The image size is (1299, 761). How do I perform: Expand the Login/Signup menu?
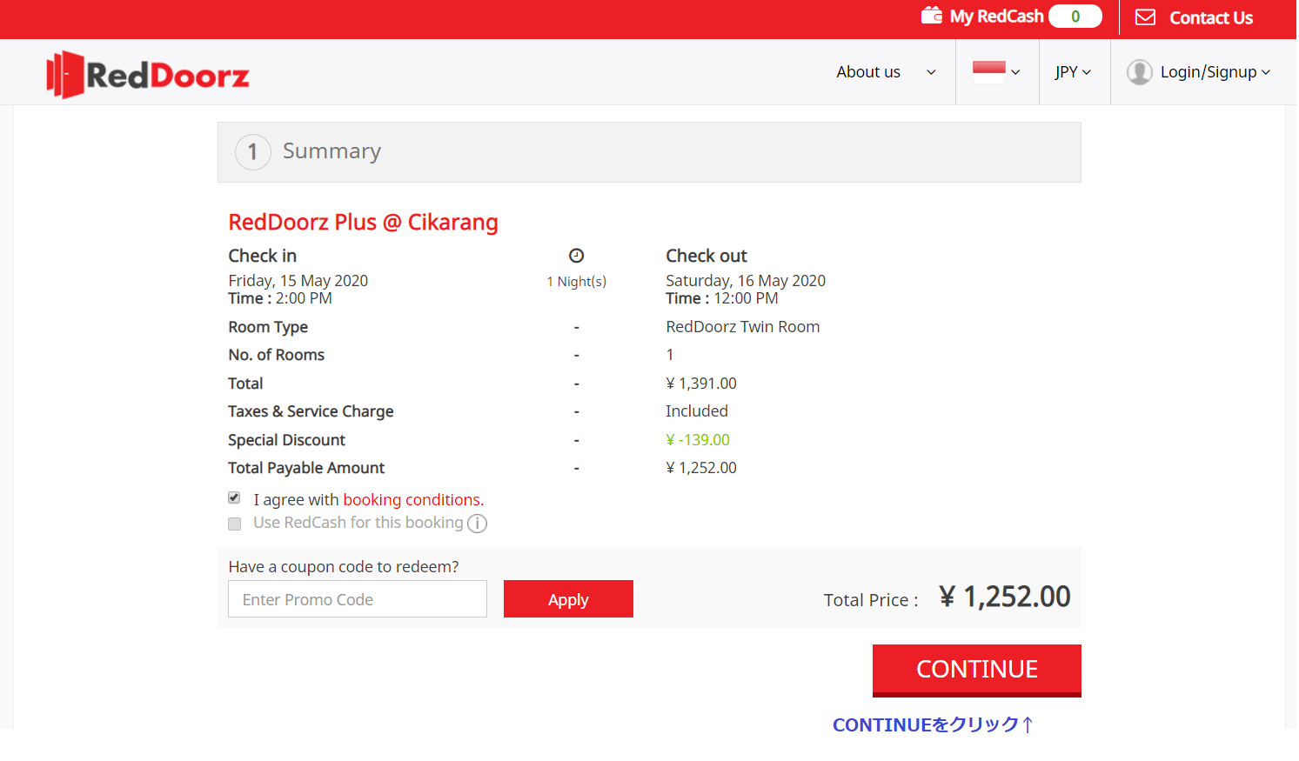tap(1215, 72)
